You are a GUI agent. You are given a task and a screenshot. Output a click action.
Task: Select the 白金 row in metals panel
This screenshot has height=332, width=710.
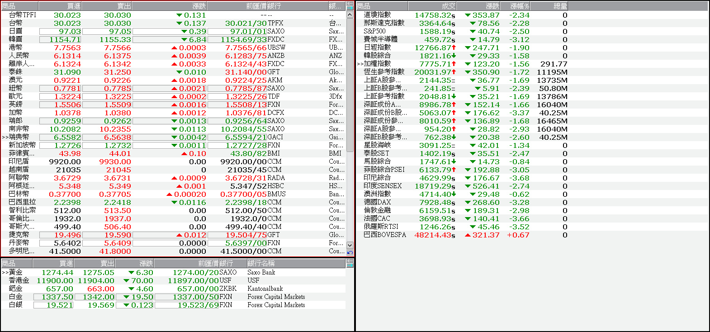173,297
